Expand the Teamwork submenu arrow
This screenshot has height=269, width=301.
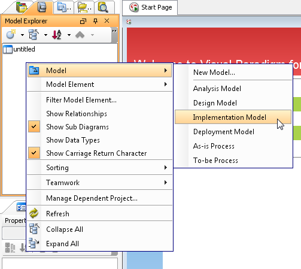click(x=166, y=182)
